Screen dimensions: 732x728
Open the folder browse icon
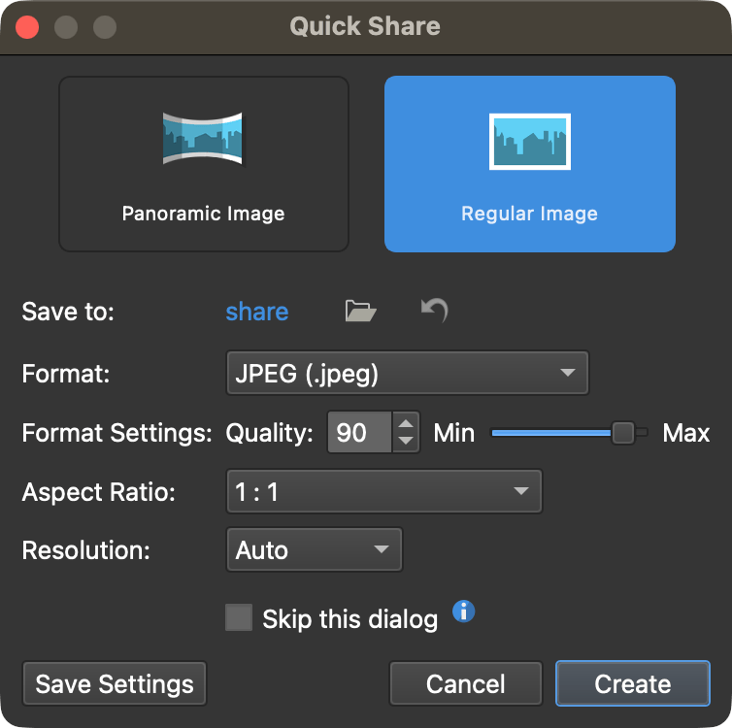click(360, 311)
